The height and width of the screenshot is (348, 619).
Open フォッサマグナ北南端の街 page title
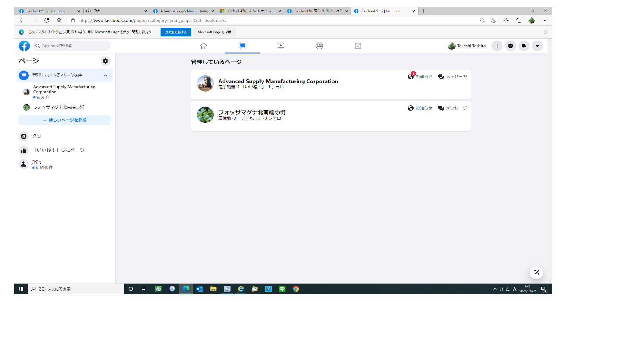(x=252, y=112)
